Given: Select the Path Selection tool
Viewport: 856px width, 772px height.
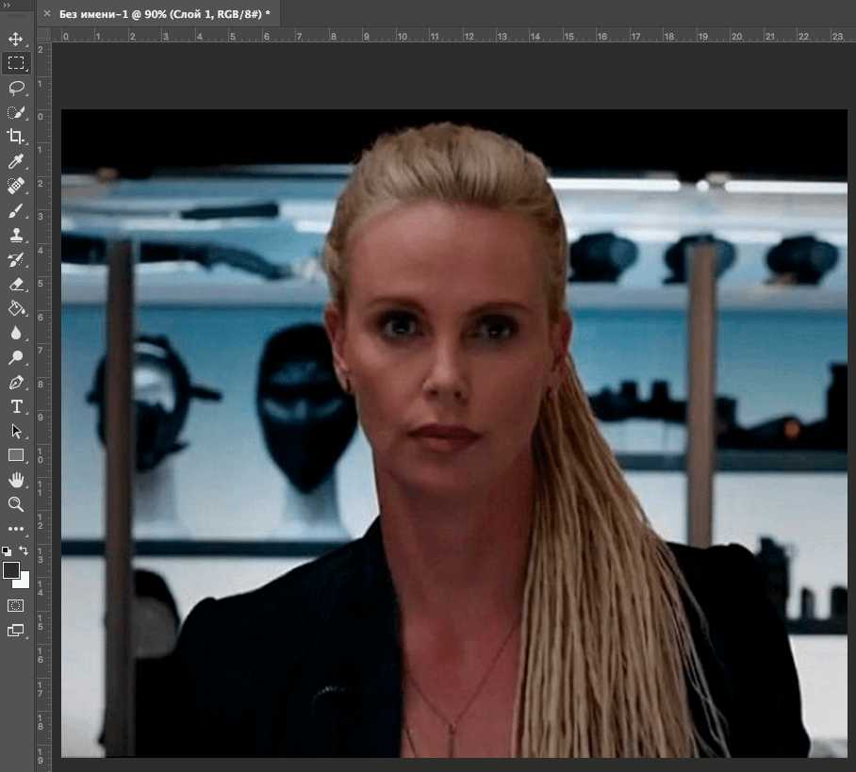Looking at the screenshot, I should click(16, 432).
